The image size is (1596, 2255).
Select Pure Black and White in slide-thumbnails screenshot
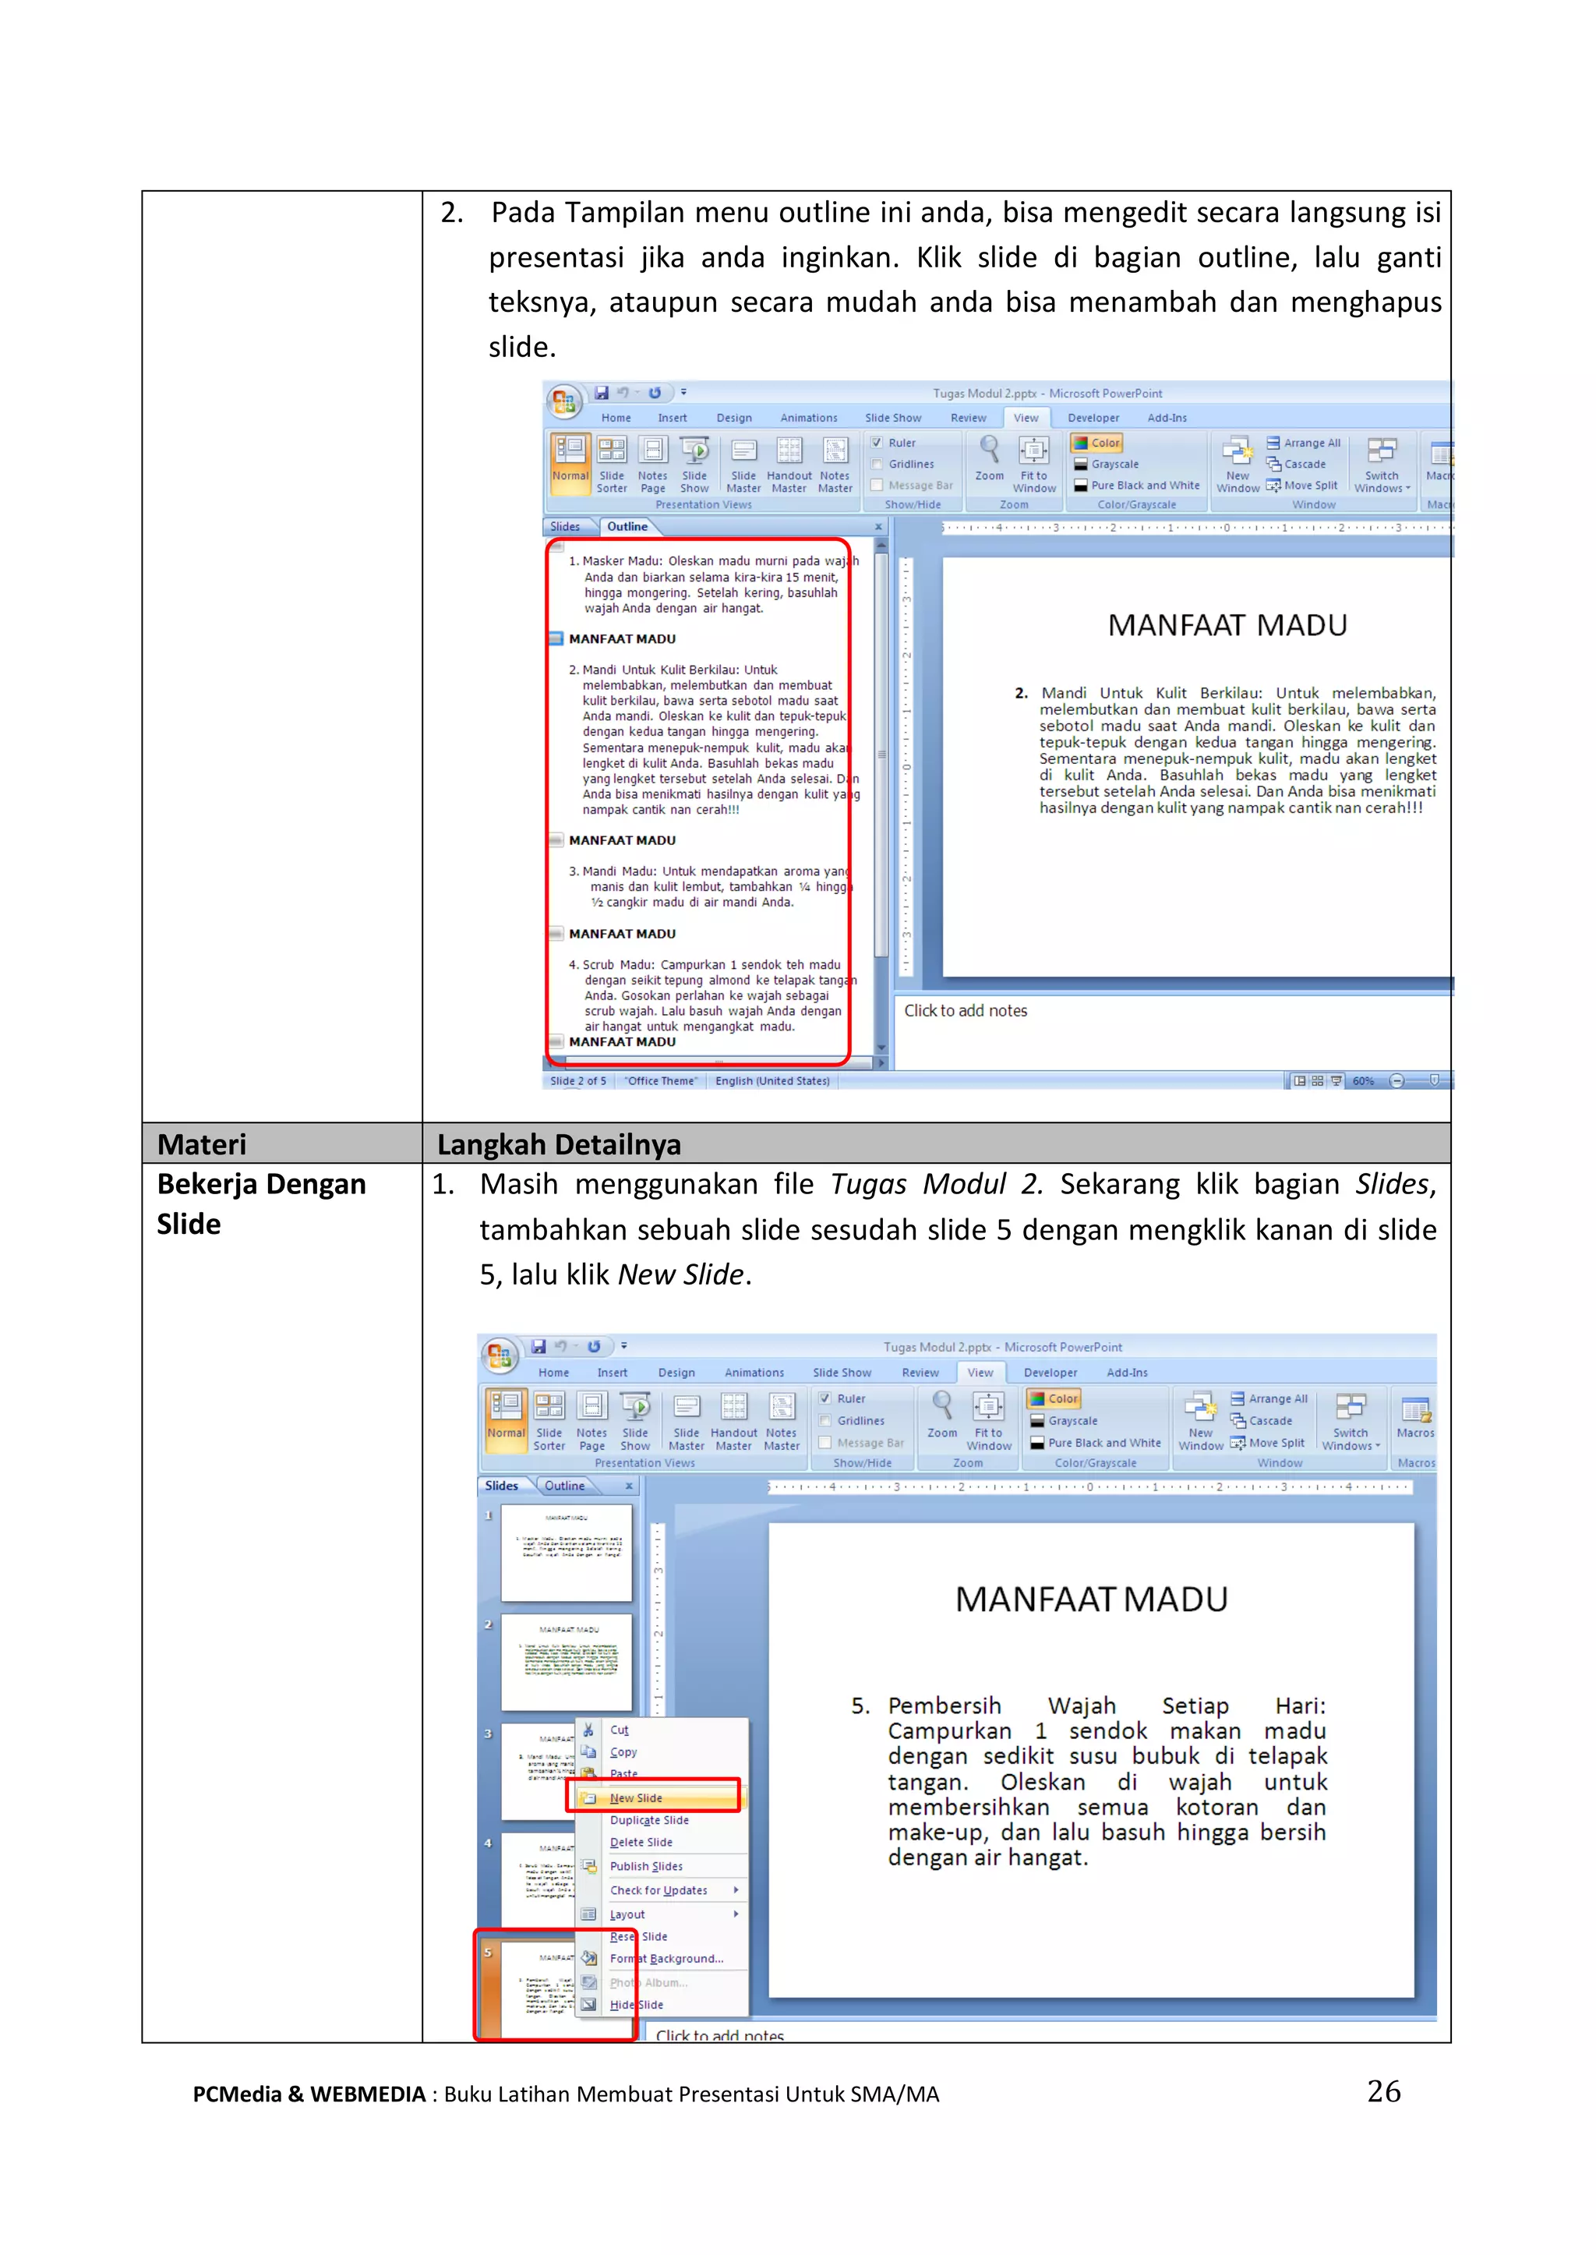pos(1096,1443)
